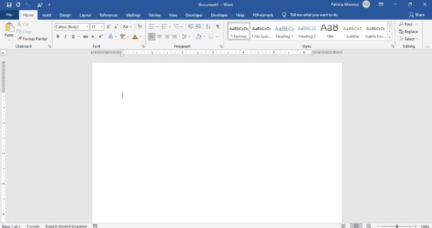432x228 pixels.
Task: Click the Paste clipboard icon
Action: 9,27
